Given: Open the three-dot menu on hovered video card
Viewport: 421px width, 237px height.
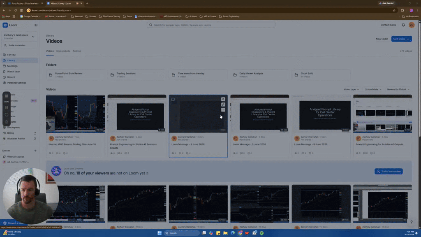Looking at the screenshot, I should tap(223, 109).
